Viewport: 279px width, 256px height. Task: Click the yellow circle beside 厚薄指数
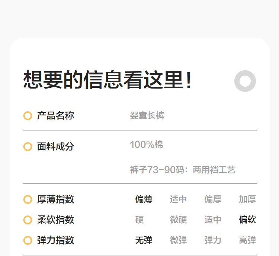[28, 199]
